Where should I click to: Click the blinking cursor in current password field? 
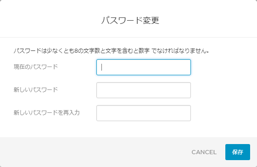click(102, 67)
